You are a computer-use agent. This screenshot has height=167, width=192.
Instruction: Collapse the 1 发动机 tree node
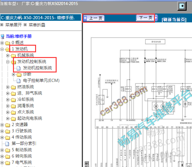click(2, 49)
